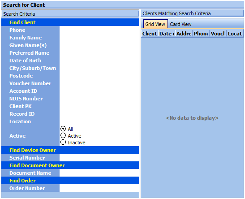Collapse the Find Document Owner section header
Screen dimensions: 245x199
pyautogui.click(x=70, y=165)
